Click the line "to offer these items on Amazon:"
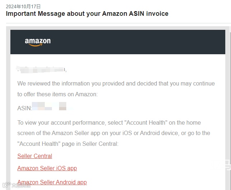 [57, 94]
